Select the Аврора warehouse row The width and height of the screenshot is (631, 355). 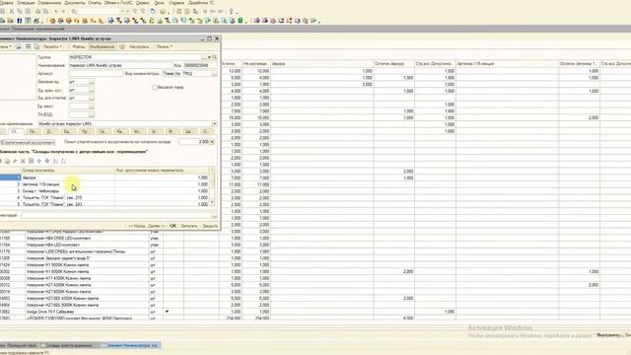tap(105, 177)
